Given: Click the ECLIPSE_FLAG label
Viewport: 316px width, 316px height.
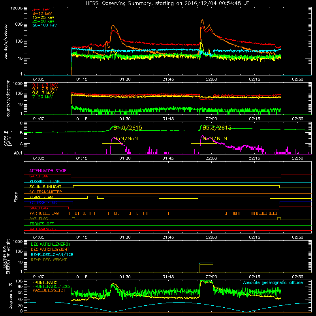Looking at the screenshot, I should point(43,203).
